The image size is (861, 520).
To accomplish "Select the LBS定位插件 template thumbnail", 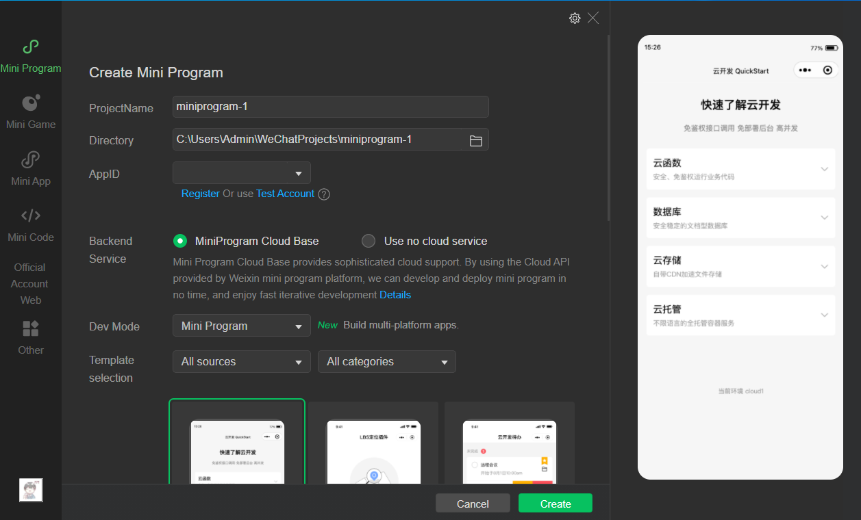I will click(x=373, y=443).
